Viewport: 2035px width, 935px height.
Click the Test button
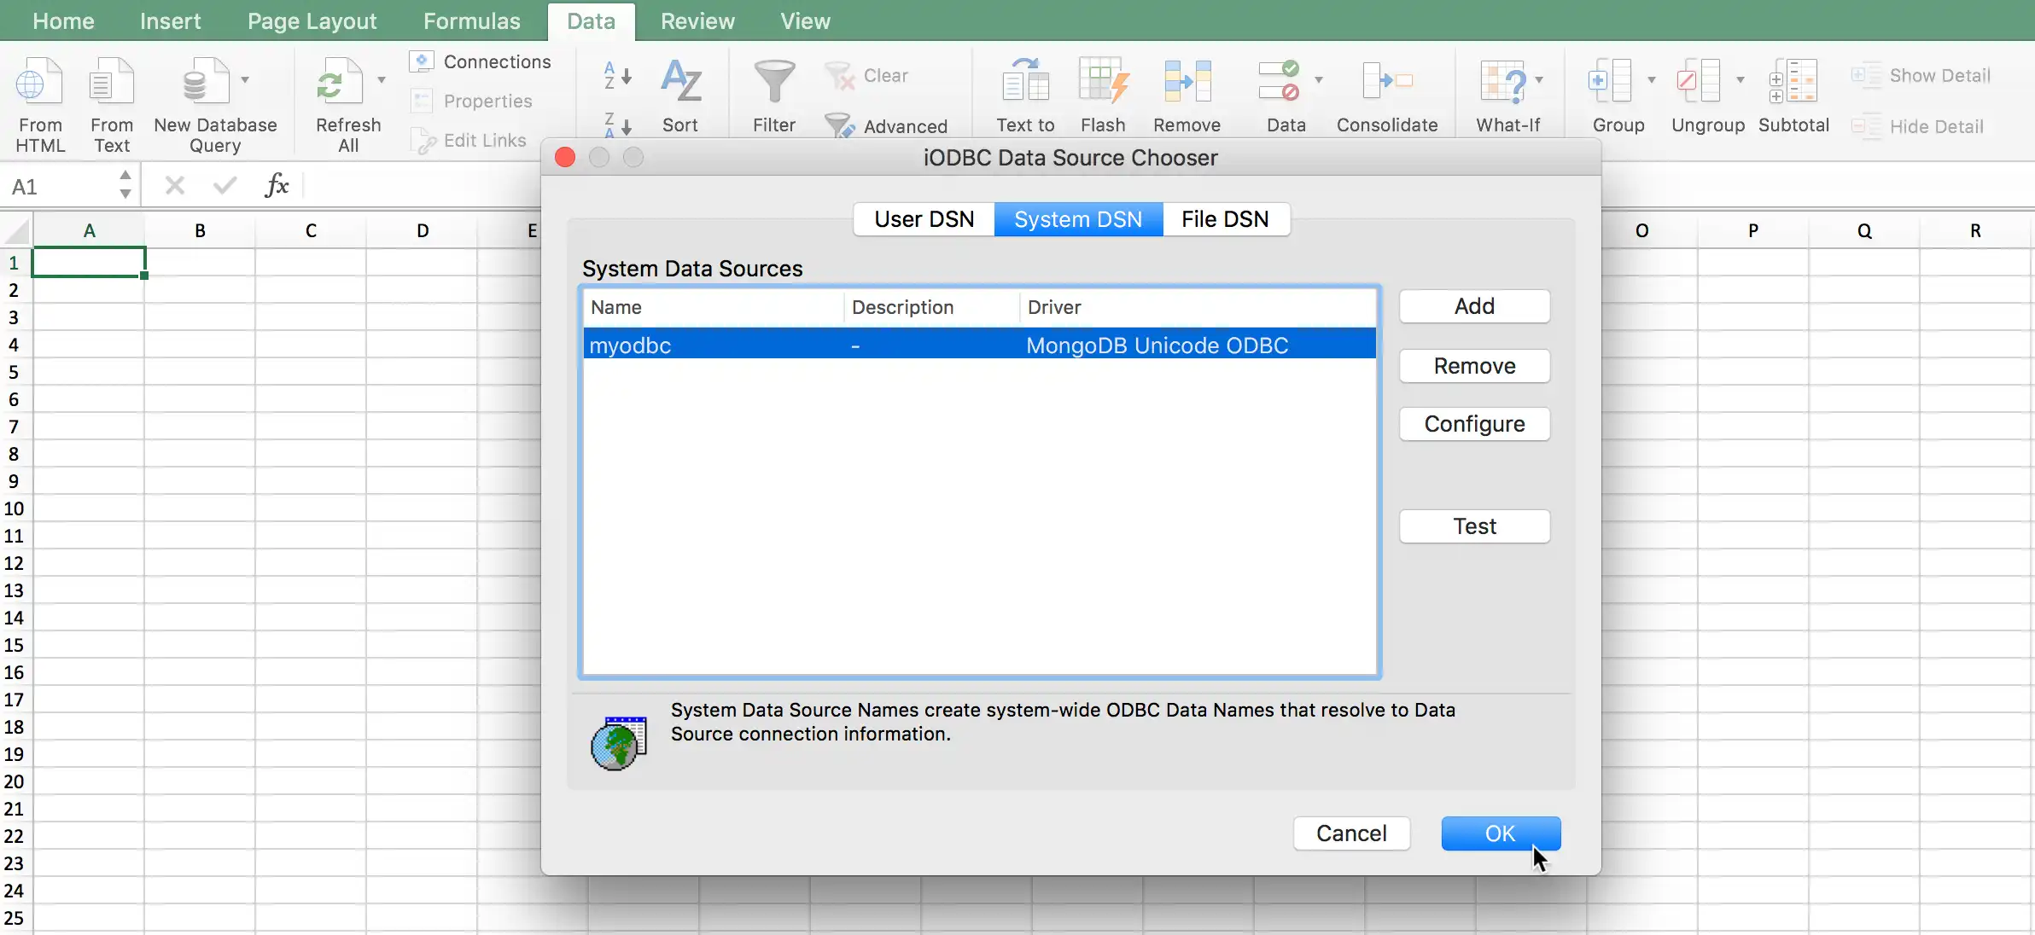[x=1474, y=526]
